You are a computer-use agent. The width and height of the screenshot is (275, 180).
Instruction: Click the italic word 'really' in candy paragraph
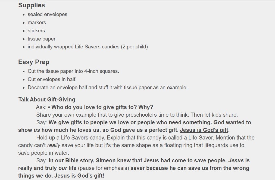pos(54,145)
